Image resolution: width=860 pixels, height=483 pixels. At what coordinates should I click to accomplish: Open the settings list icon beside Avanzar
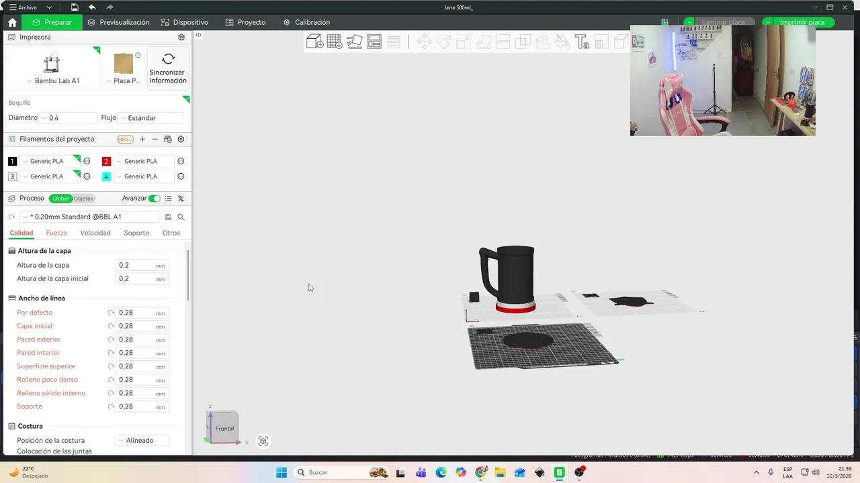169,199
